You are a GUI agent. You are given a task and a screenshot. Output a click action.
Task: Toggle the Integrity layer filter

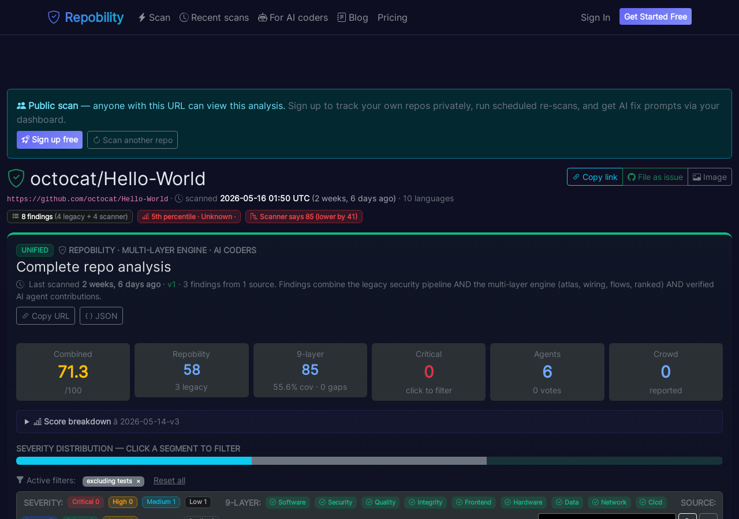(x=426, y=502)
